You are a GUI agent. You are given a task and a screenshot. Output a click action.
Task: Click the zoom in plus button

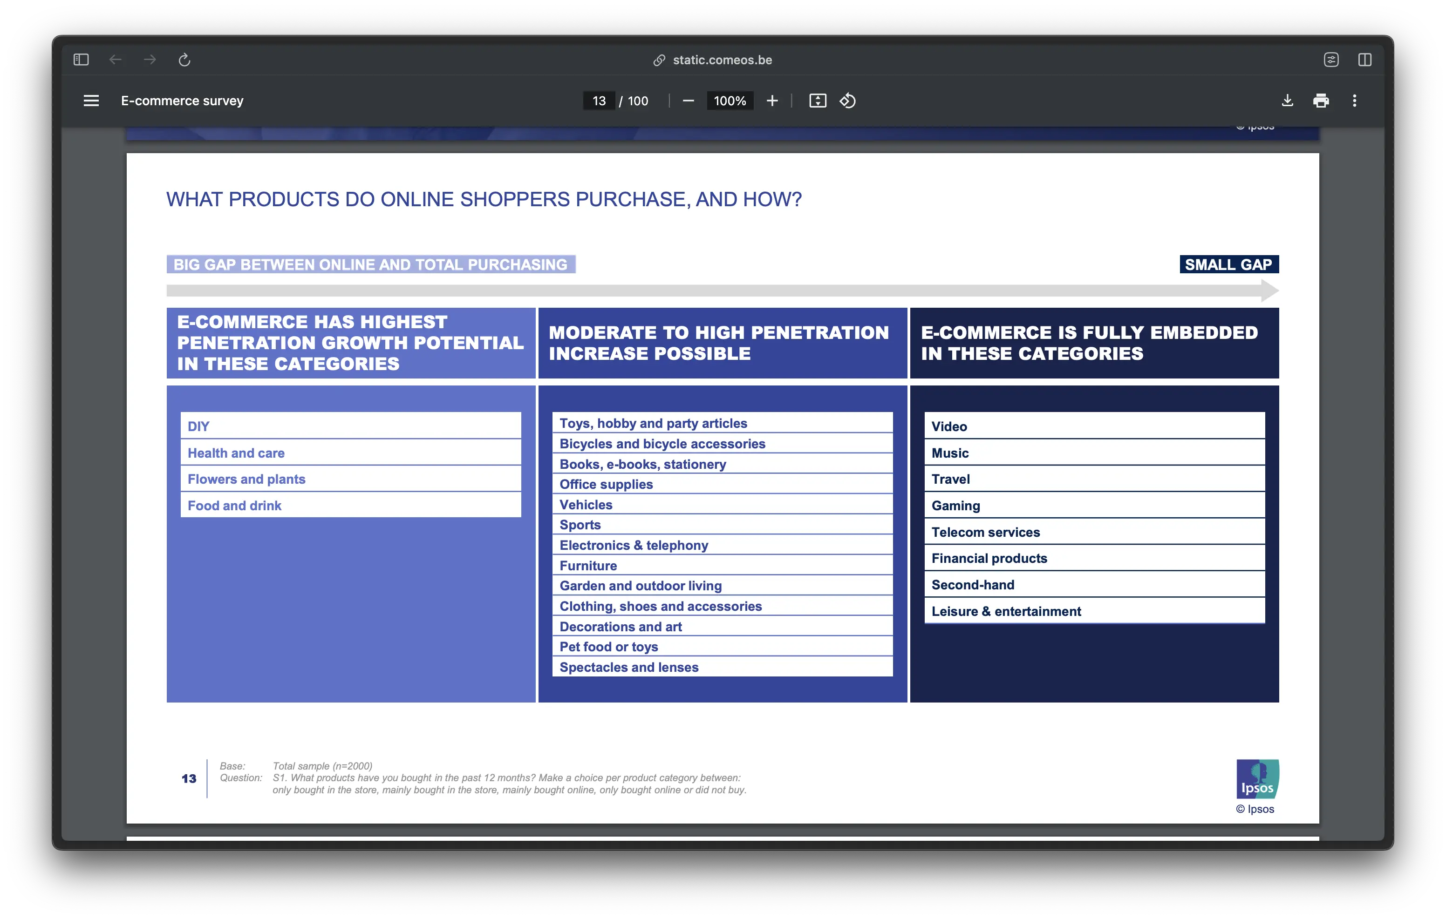pyautogui.click(x=772, y=101)
